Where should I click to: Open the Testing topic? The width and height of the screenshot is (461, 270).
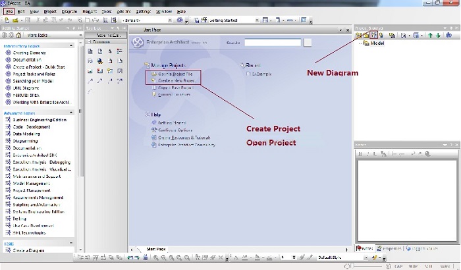click(19, 219)
